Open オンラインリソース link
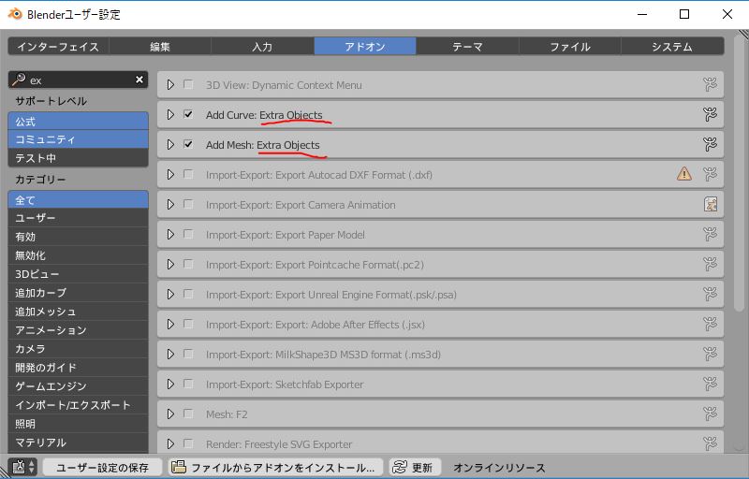The image size is (749, 479). (x=499, y=467)
